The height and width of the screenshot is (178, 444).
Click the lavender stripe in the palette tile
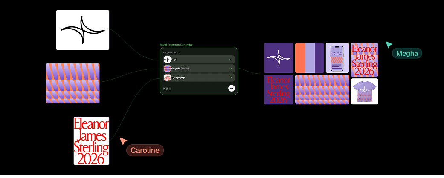coord(310,58)
